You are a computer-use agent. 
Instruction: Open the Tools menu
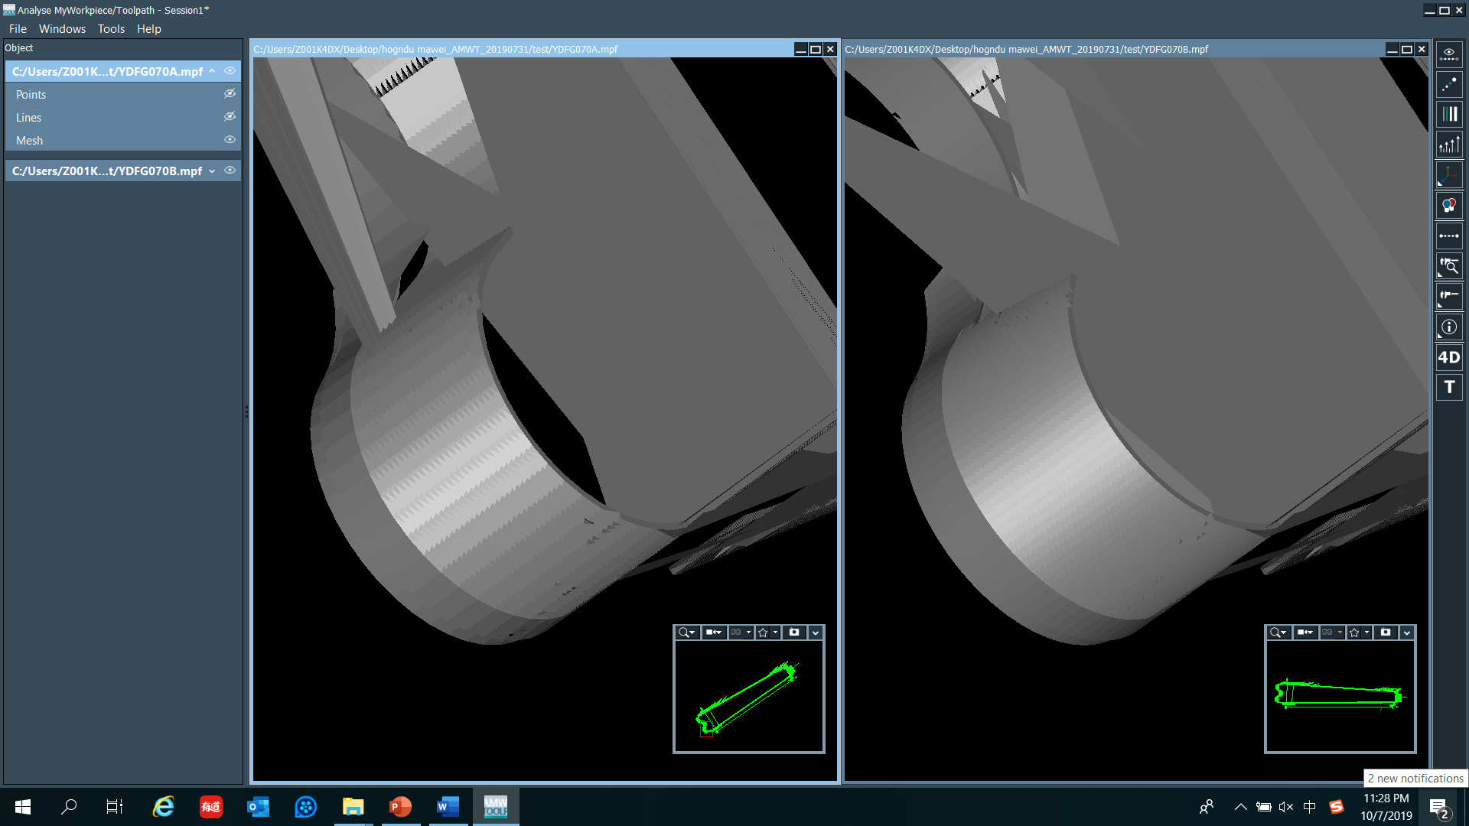[111, 29]
